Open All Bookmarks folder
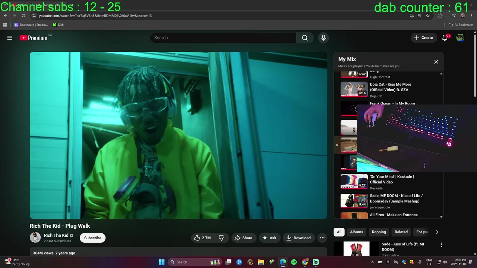 461,25
